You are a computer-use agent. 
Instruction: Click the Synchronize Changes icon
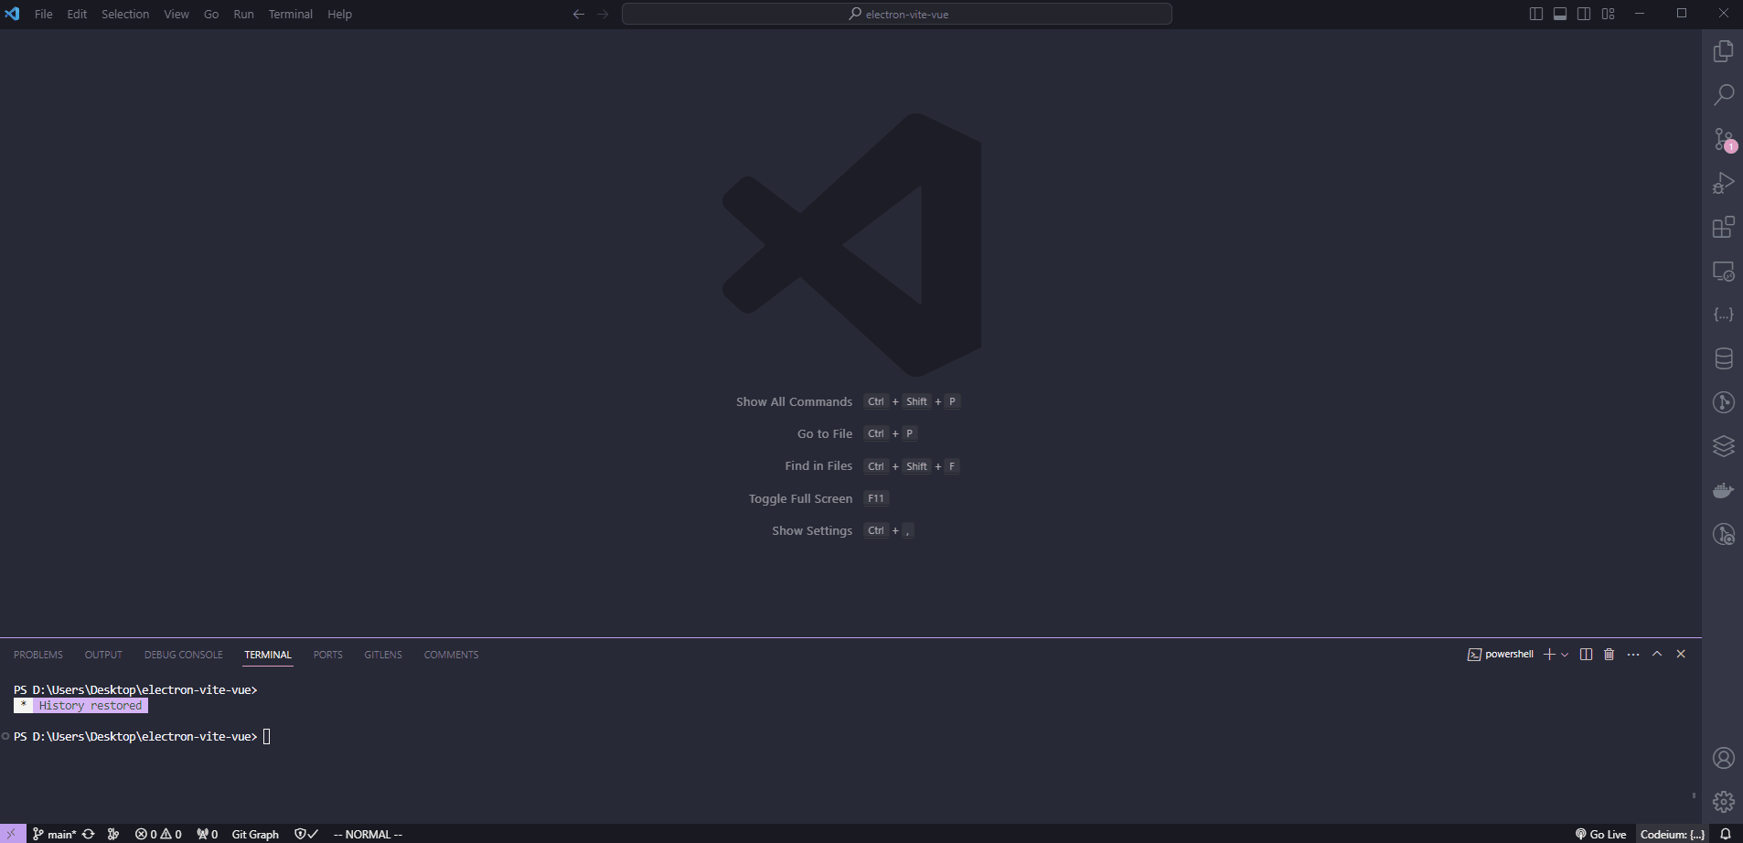(89, 834)
